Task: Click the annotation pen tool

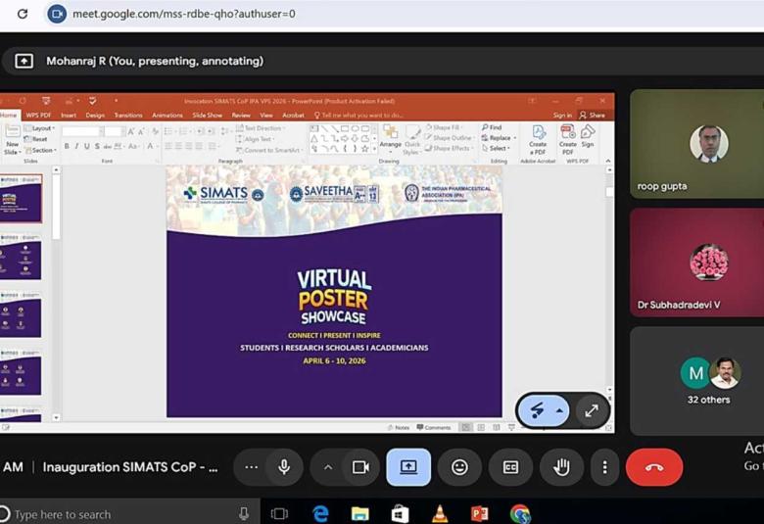Action: pos(538,411)
